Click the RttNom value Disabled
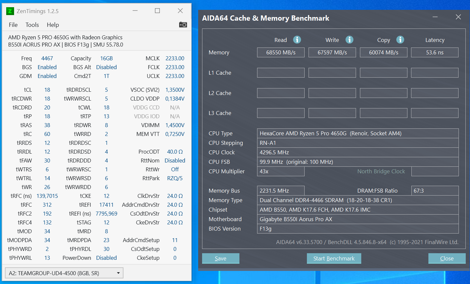Image resolution: width=470 pixels, height=284 pixels. tap(175, 161)
